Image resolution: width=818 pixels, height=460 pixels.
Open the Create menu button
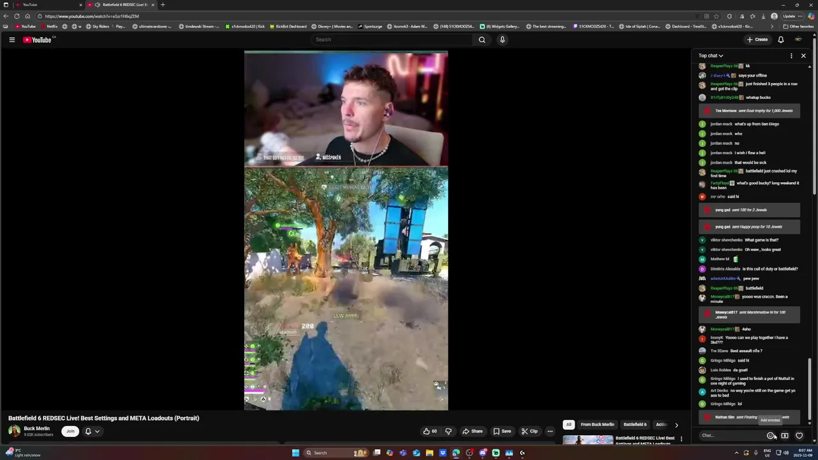[757, 40]
